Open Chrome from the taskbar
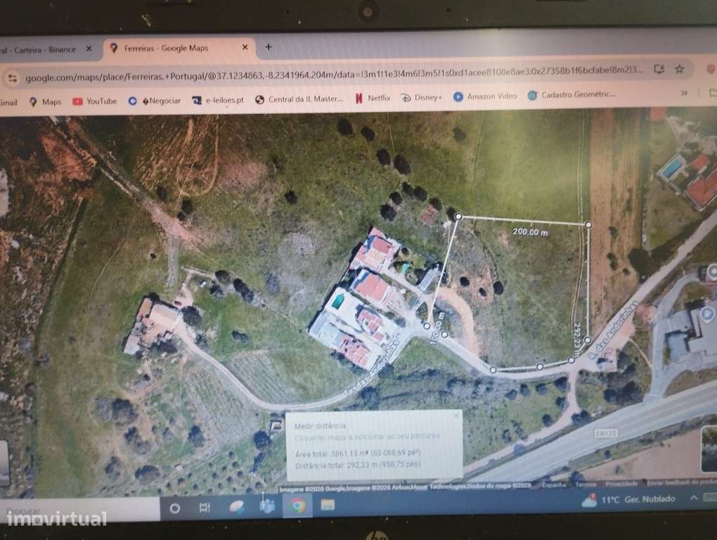Viewport: 717px width, 540px height. 297,506
